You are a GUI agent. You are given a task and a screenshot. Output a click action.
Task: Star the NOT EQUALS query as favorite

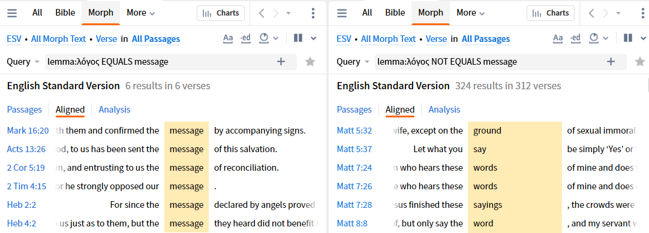point(640,62)
